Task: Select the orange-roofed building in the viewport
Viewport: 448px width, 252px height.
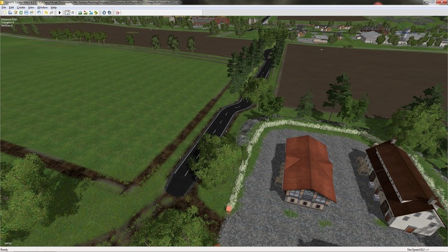Action: click(x=309, y=168)
